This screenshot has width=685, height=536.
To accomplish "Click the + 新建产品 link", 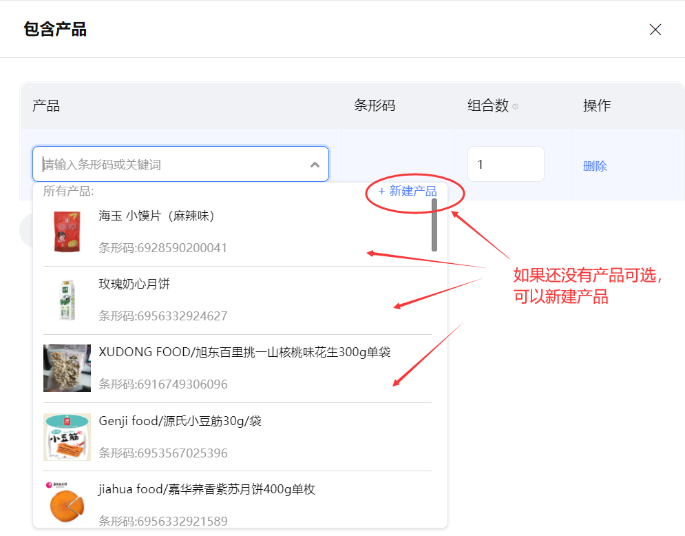I will pos(408,191).
